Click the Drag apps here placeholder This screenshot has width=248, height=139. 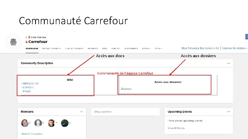(125, 112)
